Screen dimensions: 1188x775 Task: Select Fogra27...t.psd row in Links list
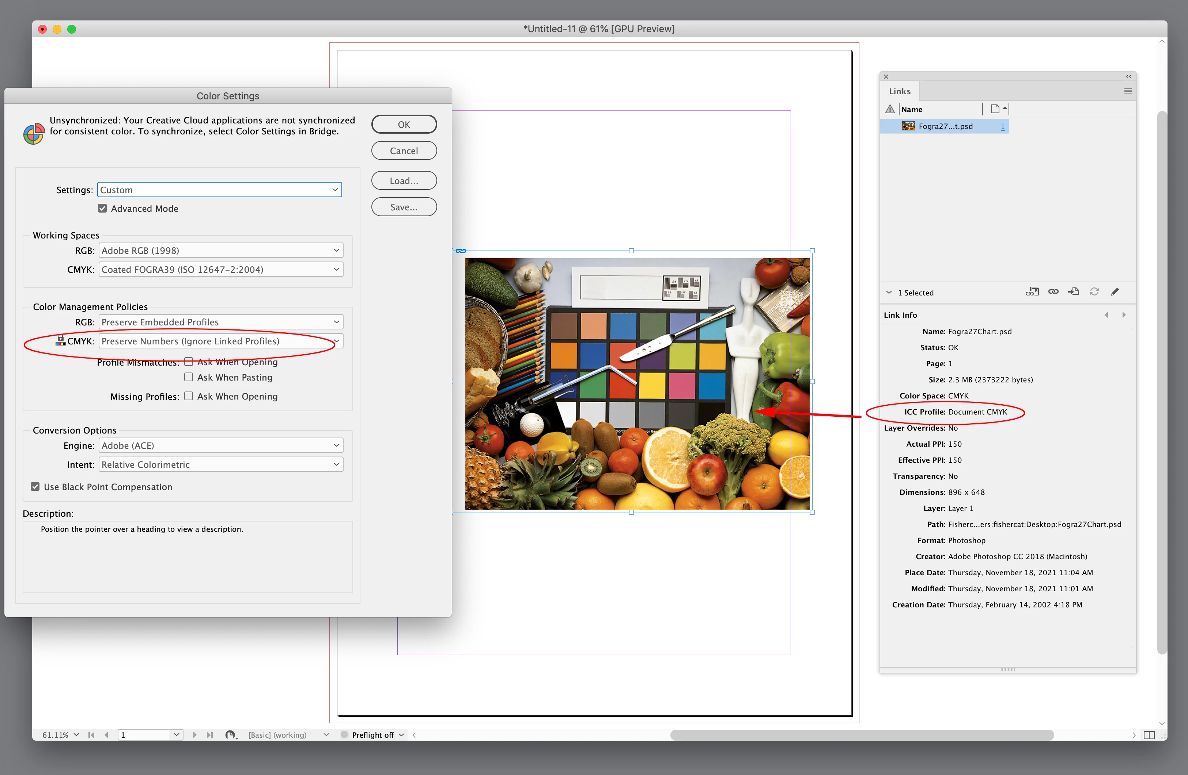point(945,126)
